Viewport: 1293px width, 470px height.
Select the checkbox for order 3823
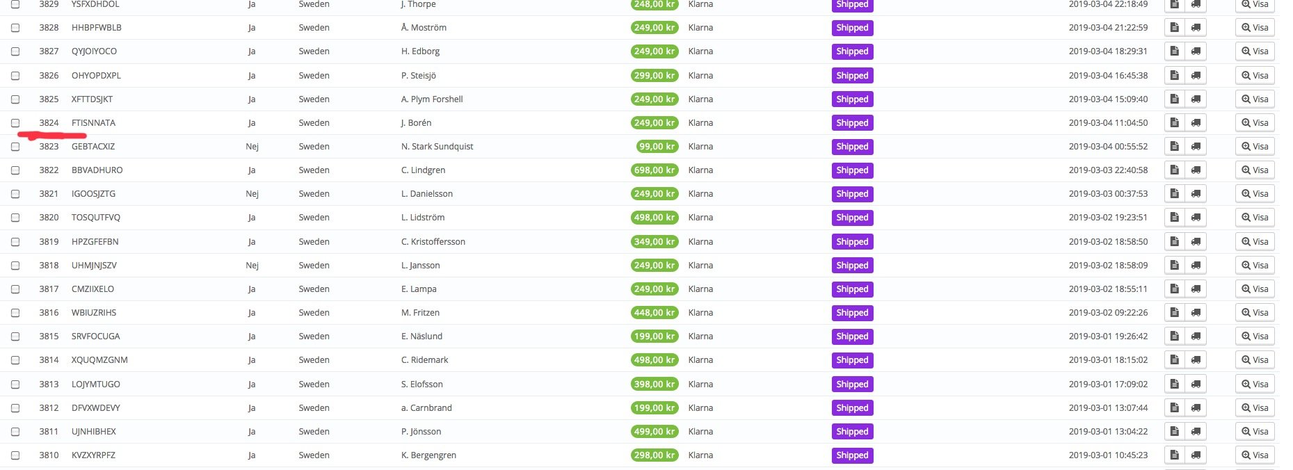(x=15, y=147)
